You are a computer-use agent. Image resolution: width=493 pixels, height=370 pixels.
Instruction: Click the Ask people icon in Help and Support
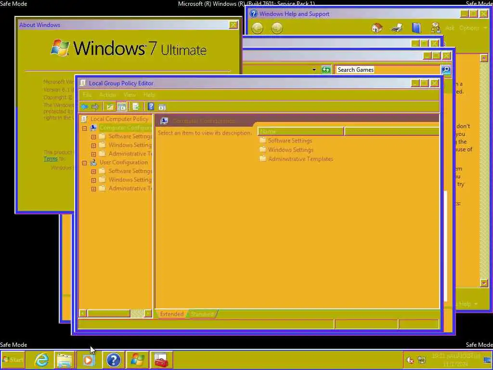pyautogui.click(x=436, y=28)
